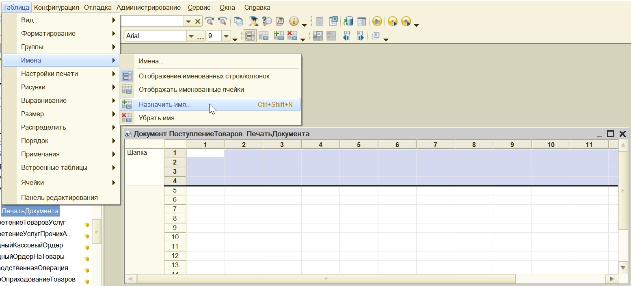Toggle named rows/columns display in toolbar
The image size is (631, 286).
pos(250,36)
